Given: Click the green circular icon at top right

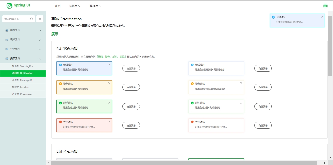Looking at the screenshot, I should click(x=325, y=6).
